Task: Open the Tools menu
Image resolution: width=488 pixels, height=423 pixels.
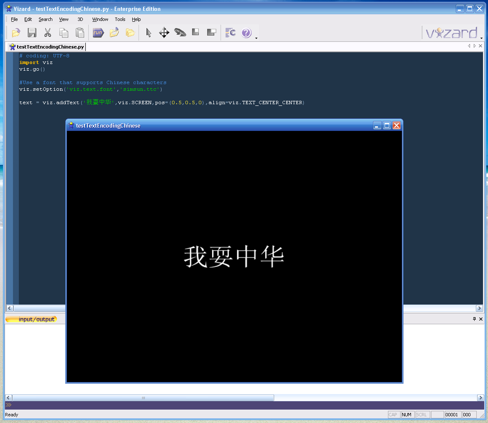Action: [x=120, y=19]
